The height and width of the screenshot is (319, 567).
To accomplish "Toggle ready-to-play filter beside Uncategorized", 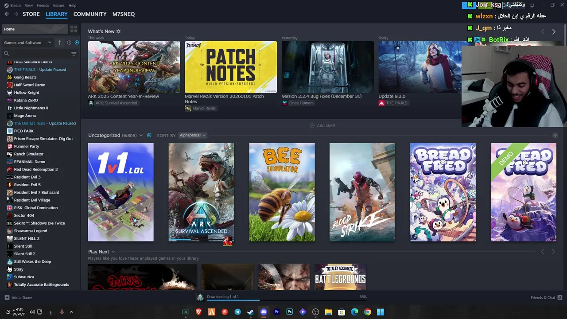I will (149, 135).
